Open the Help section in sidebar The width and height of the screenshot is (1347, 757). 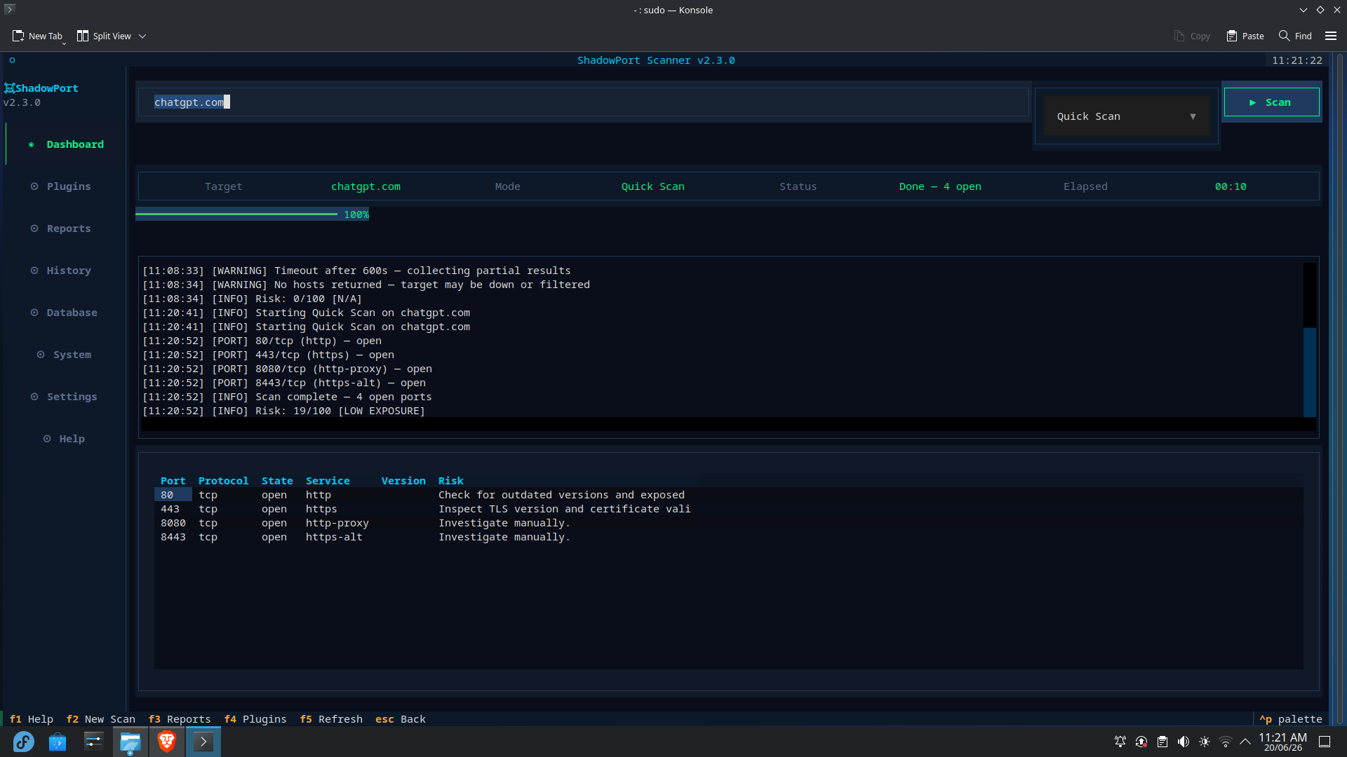[x=65, y=439]
